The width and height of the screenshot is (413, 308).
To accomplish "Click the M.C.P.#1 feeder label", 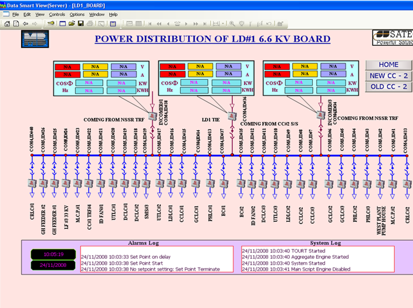I will (77, 214).
